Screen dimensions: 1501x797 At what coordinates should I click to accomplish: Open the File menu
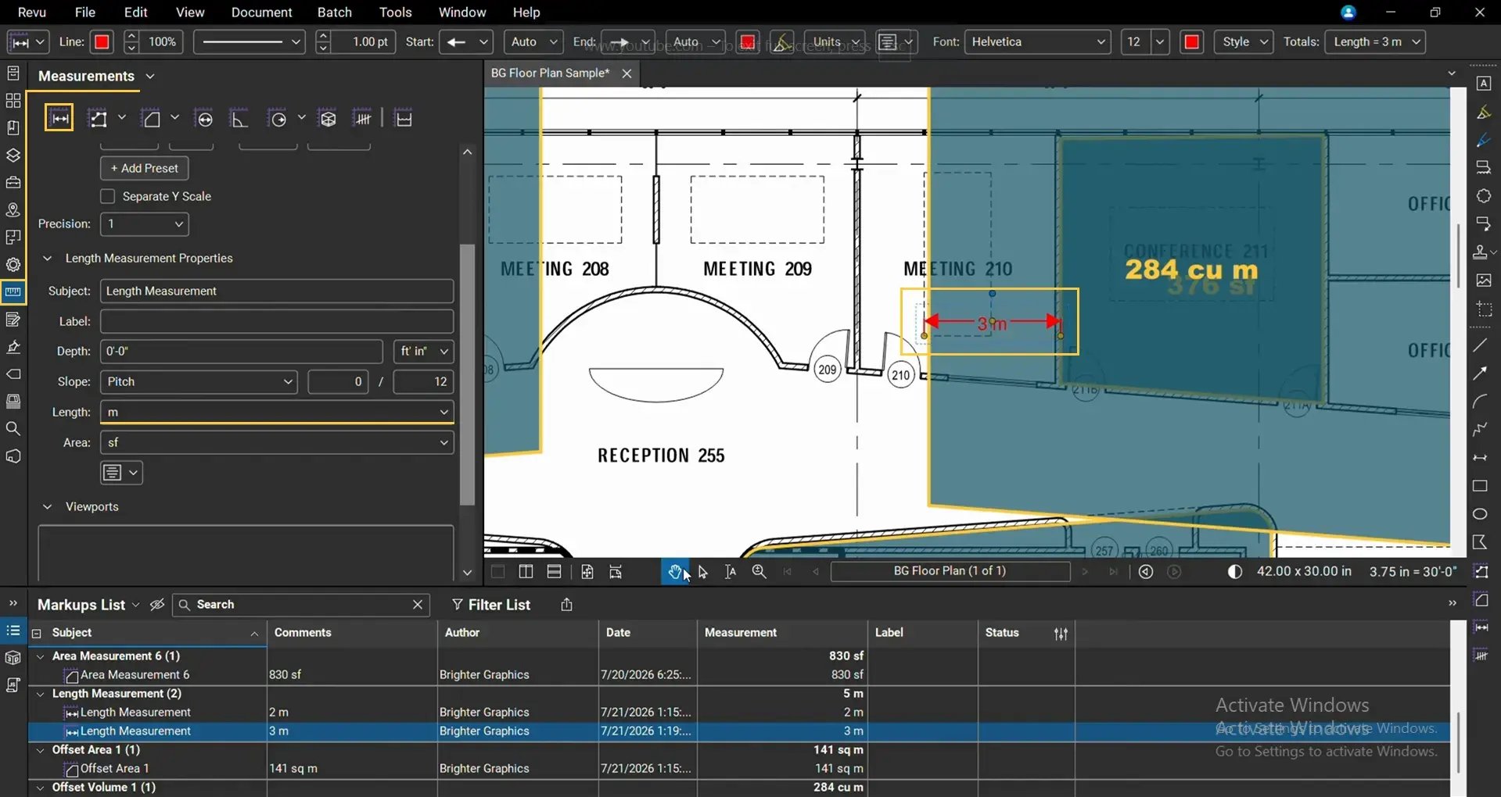(x=85, y=13)
